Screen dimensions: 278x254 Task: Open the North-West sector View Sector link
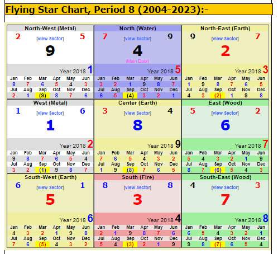coord(50,39)
